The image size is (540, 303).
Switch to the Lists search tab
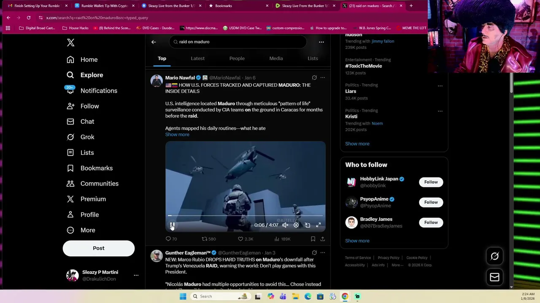click(313, 58)
